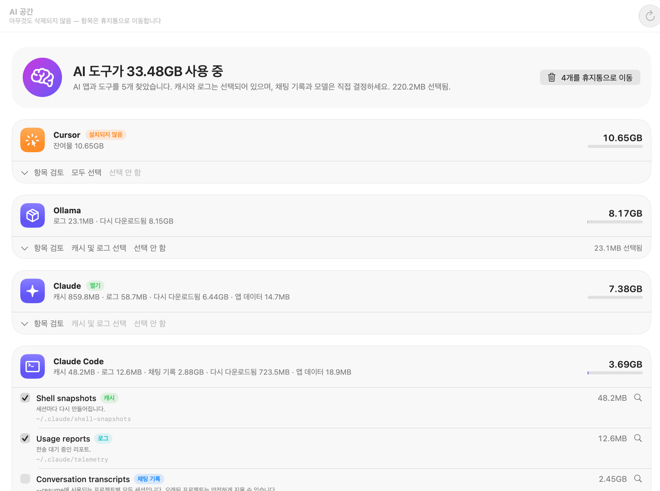The width and height of the screenshot is (660, 491).
Task: Click the Claude Code title text
Action: (x=78, y=361)
